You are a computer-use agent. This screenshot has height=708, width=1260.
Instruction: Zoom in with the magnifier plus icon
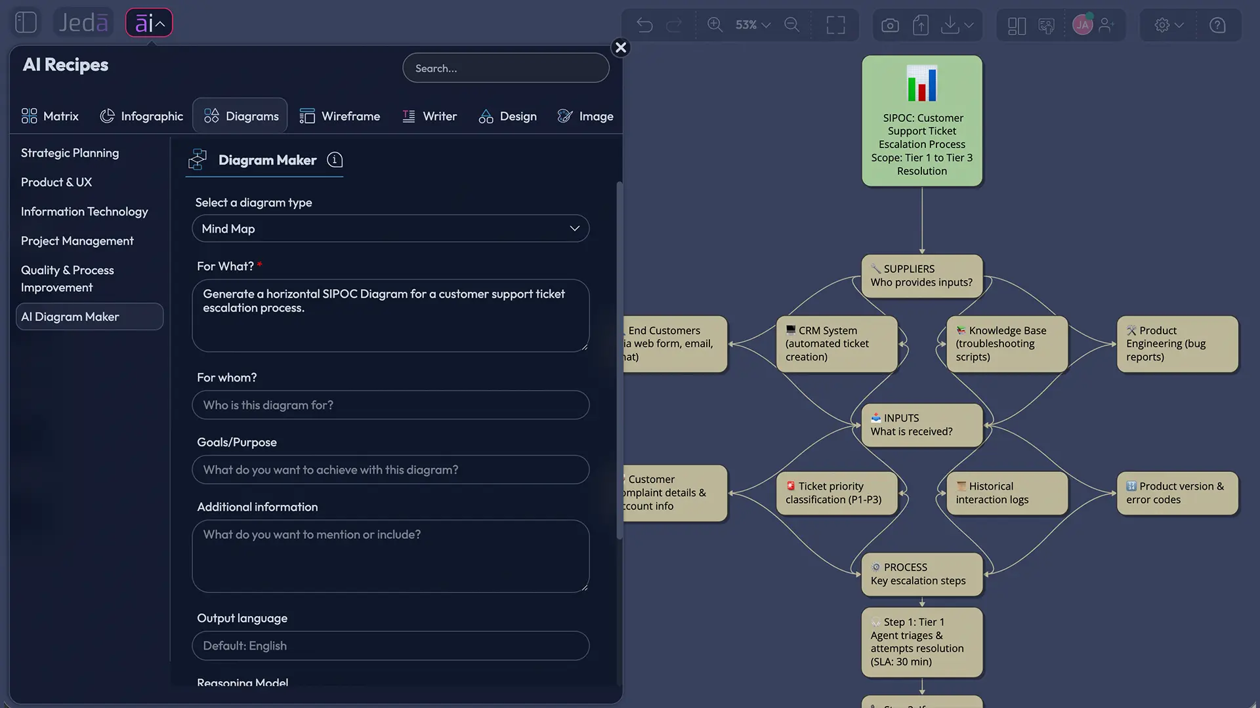pos(715,25)
